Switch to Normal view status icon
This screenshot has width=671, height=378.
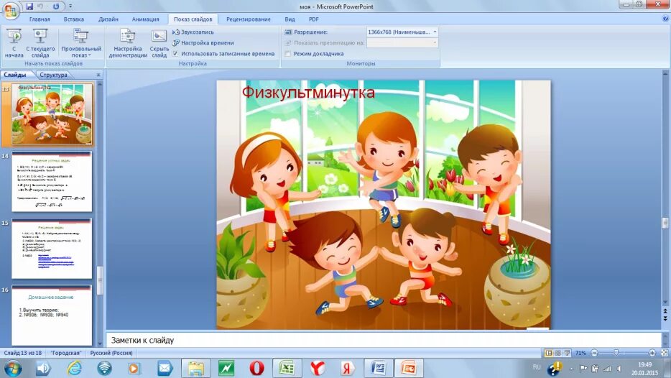pos(549,353)
